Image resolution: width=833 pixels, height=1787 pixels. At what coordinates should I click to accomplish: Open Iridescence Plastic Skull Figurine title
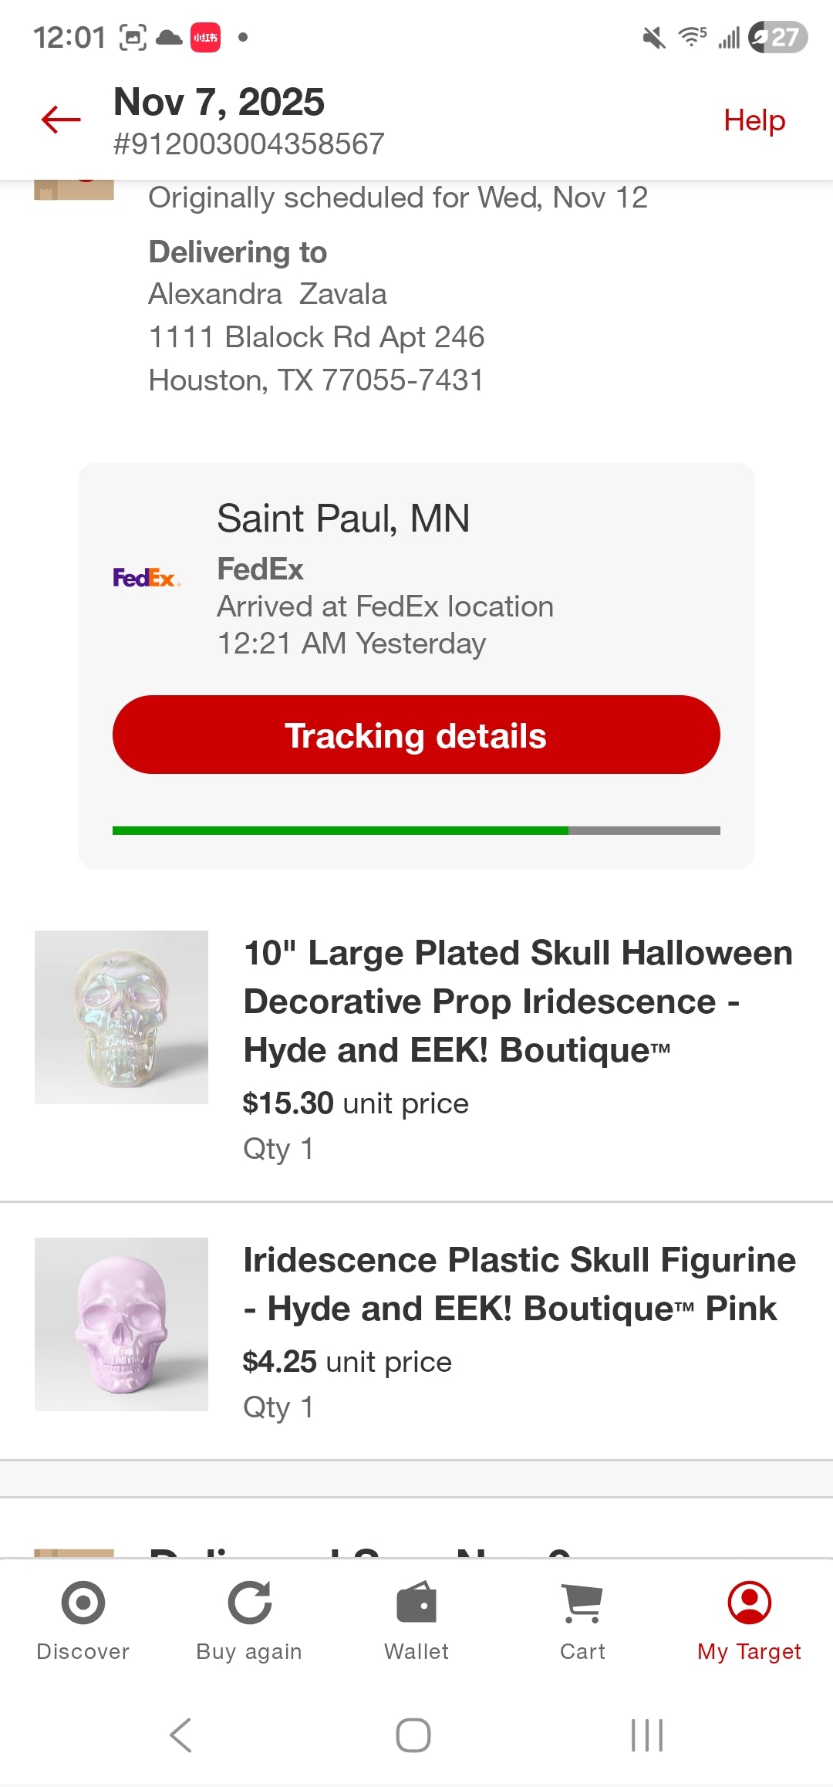(519, 1284)
